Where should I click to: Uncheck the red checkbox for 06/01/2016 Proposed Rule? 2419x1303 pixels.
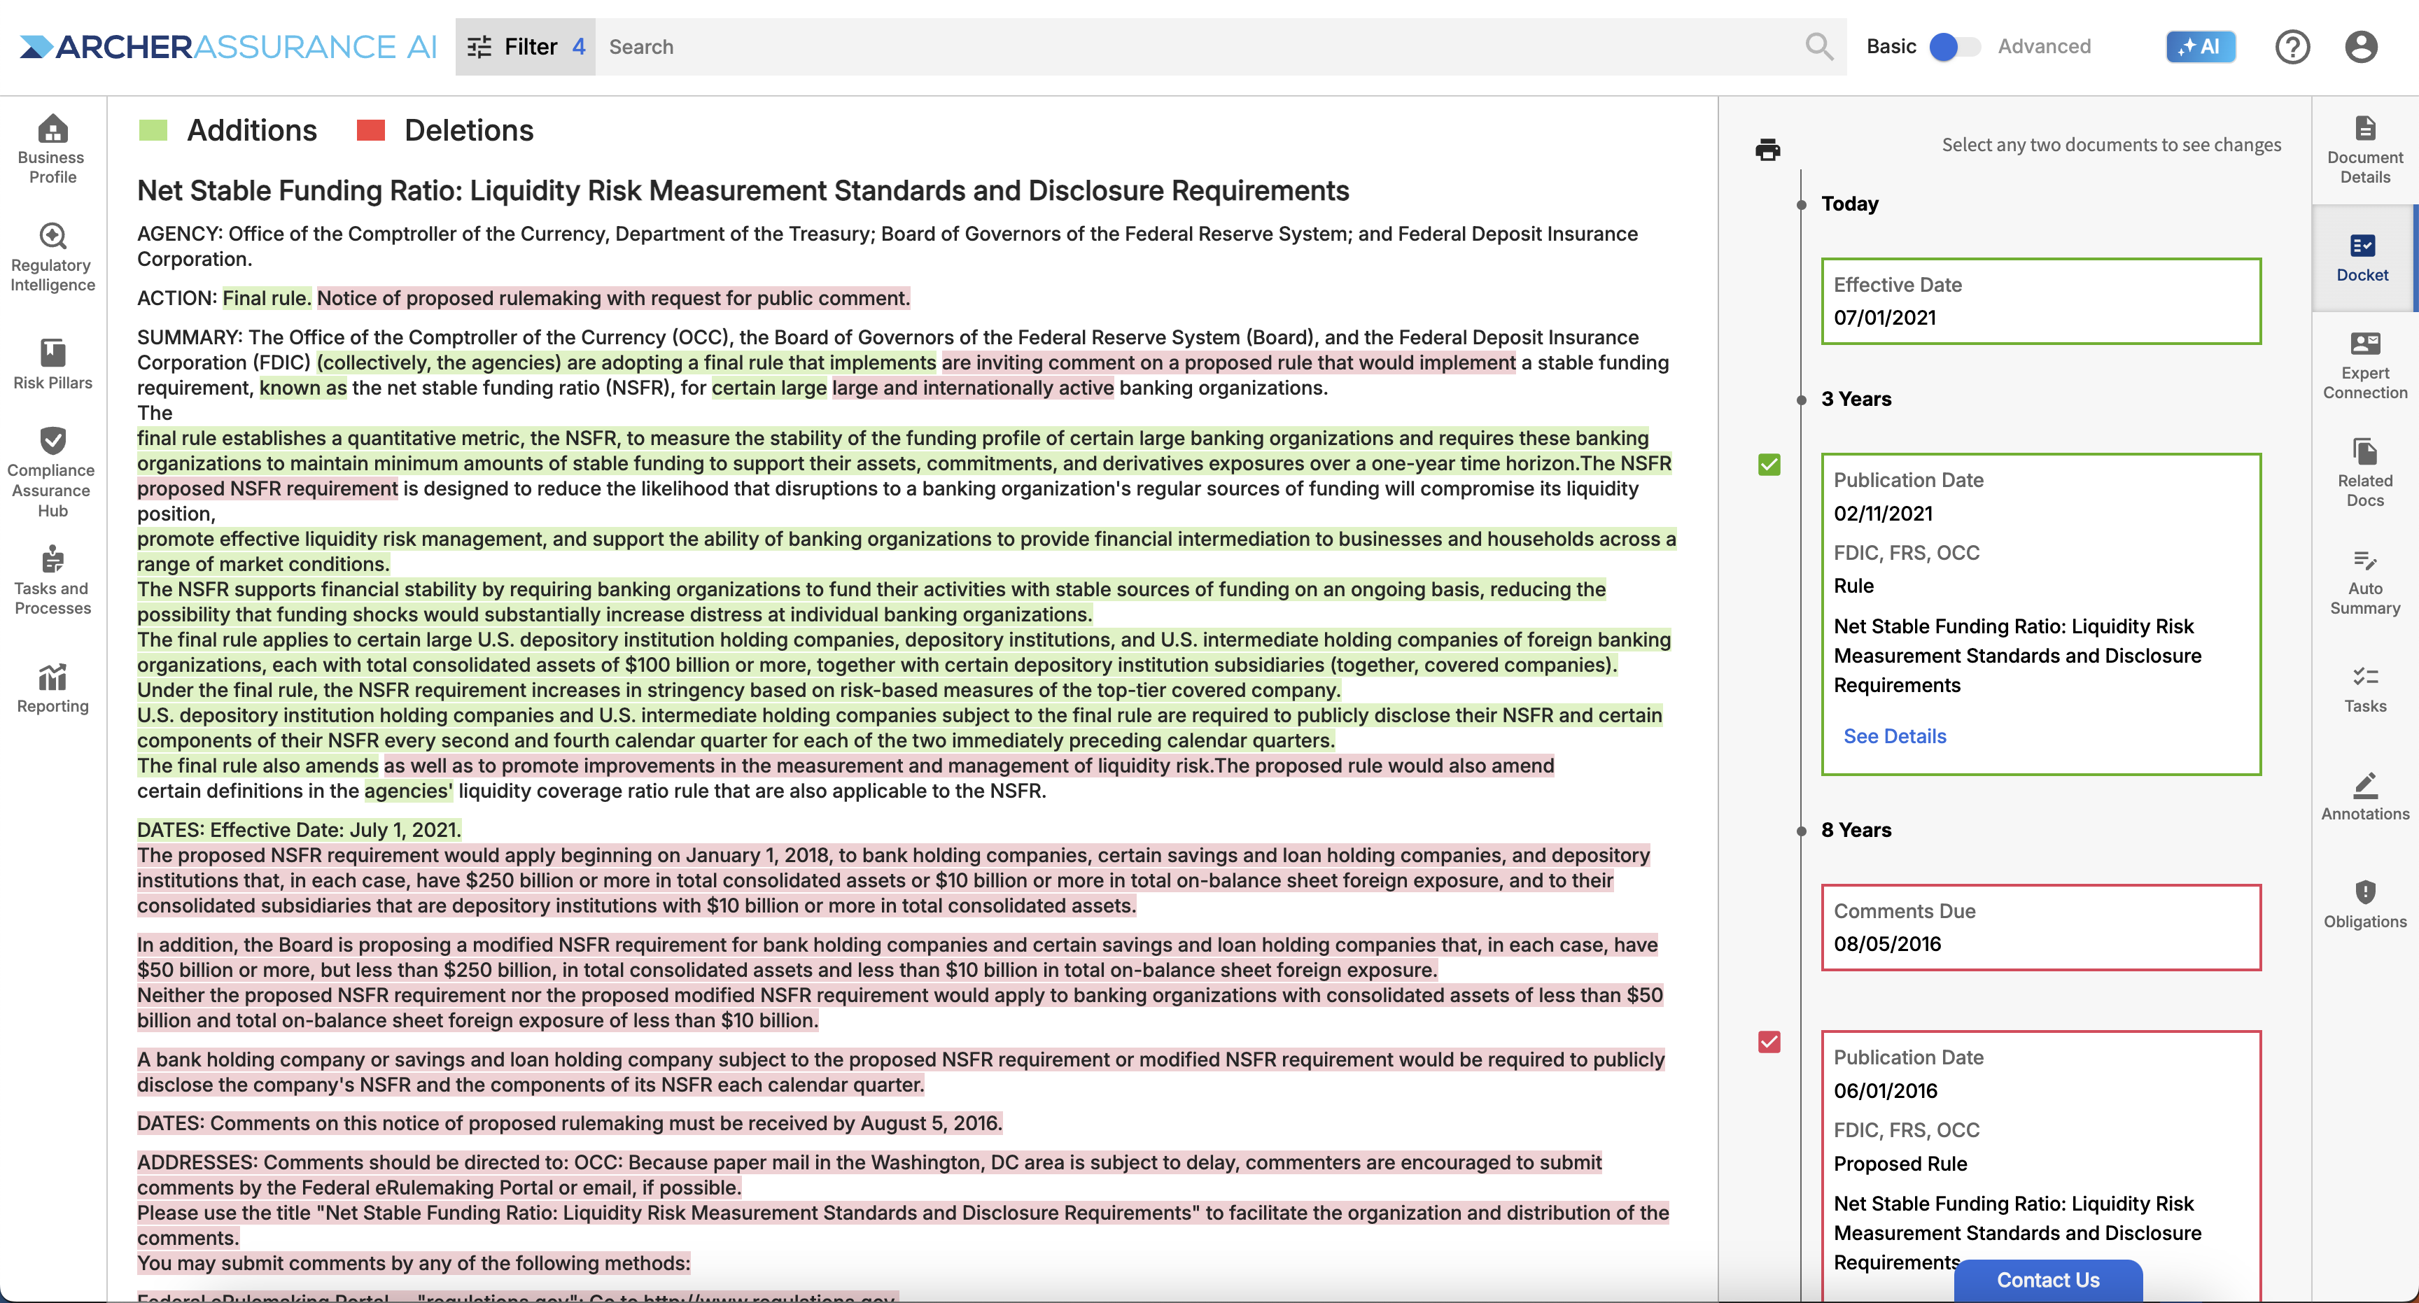click(1769, 1042)
